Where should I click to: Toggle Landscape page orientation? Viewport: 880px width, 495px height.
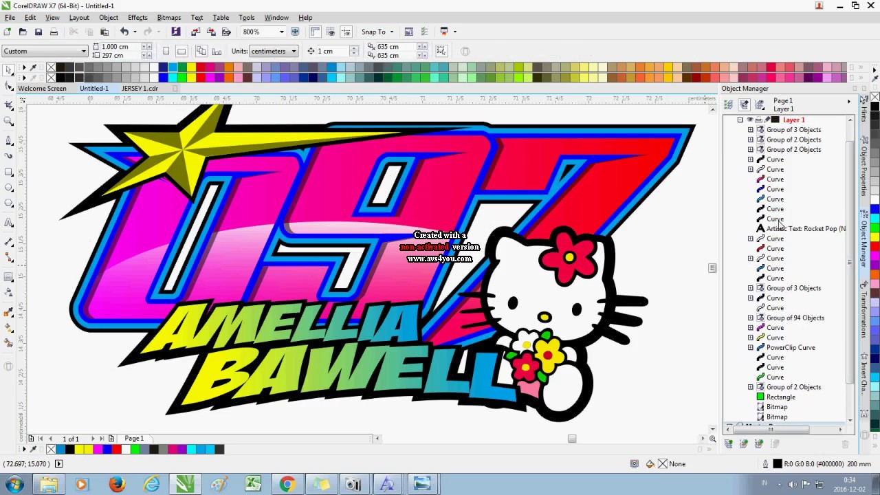(181, 51)
